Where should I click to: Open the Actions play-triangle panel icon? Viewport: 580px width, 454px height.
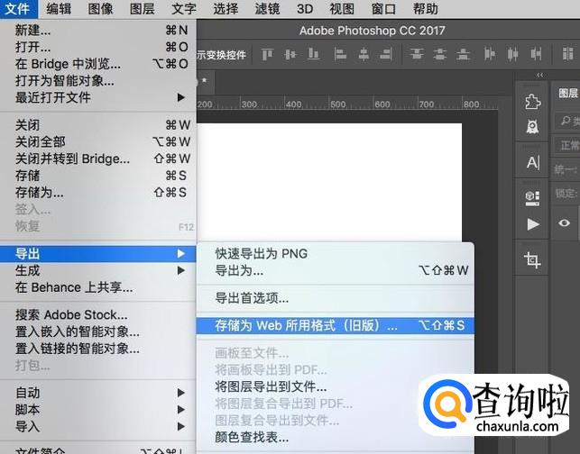coord(533,224)
